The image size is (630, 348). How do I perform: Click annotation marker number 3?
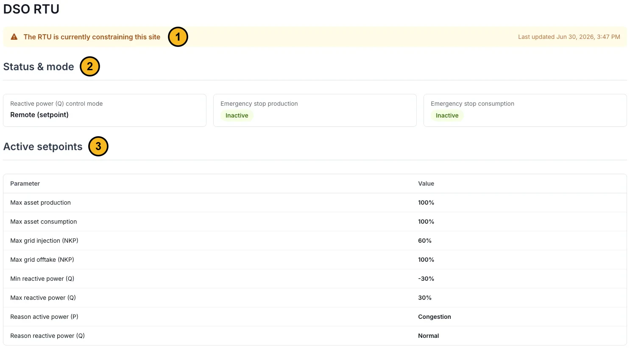[98, 146]
